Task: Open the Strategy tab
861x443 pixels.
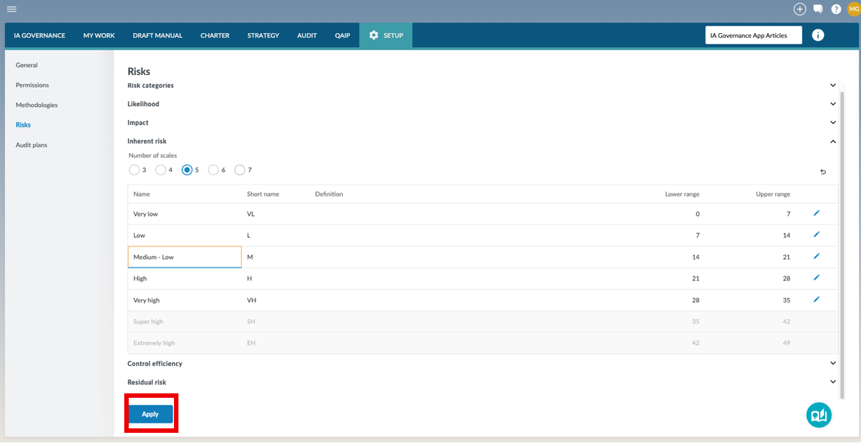Action: coord(263,36)
